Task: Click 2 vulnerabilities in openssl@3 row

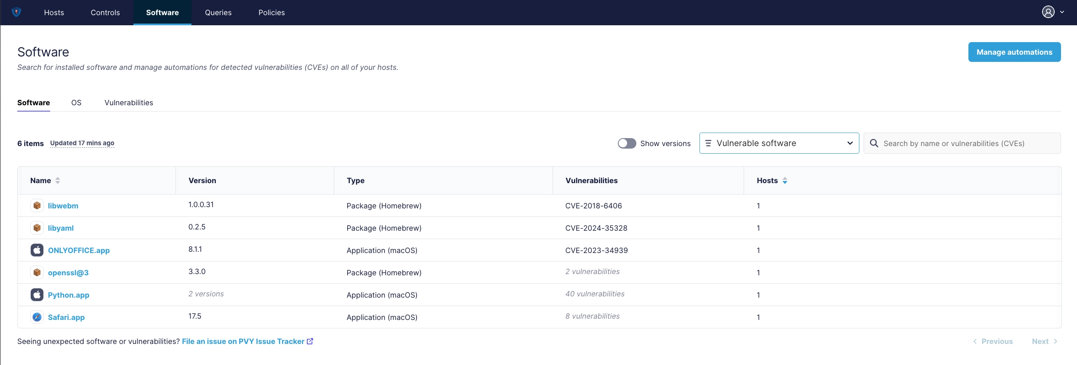Action: 592,272
